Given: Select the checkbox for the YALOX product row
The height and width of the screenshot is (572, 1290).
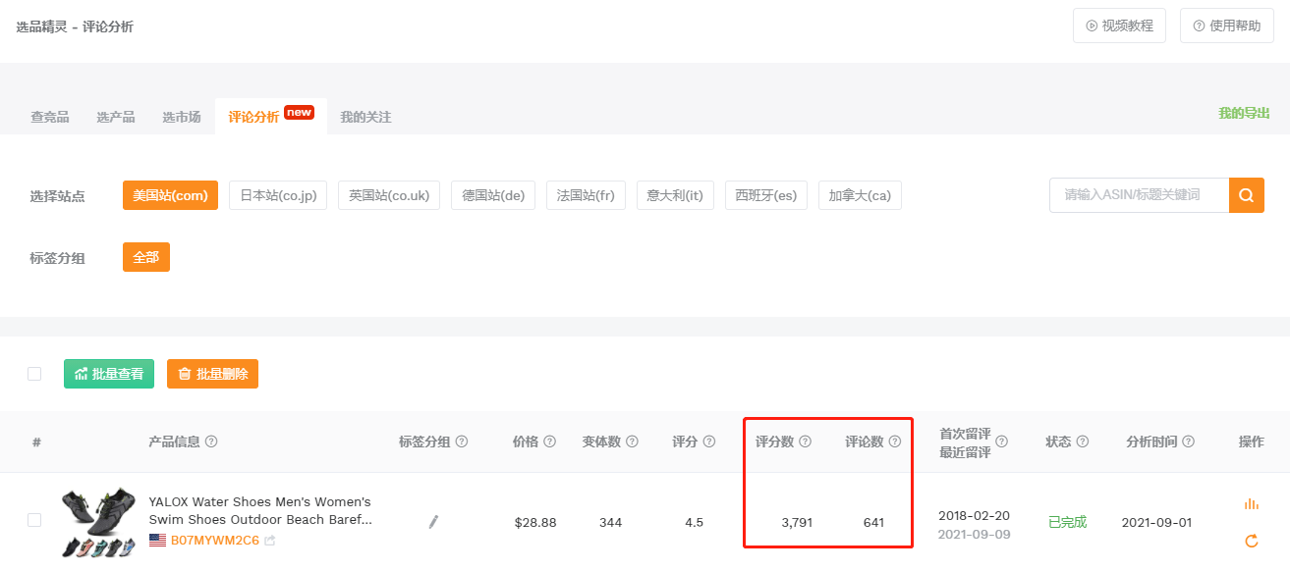Looking at the screenshot, I should tap(36, 522).
